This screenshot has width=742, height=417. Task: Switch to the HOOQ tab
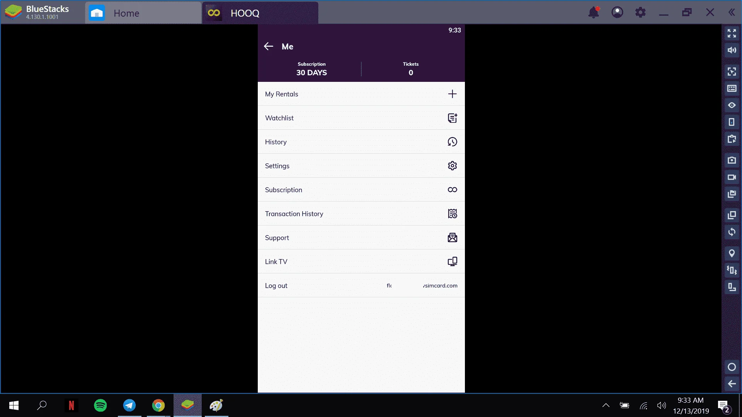pos(260,13)
